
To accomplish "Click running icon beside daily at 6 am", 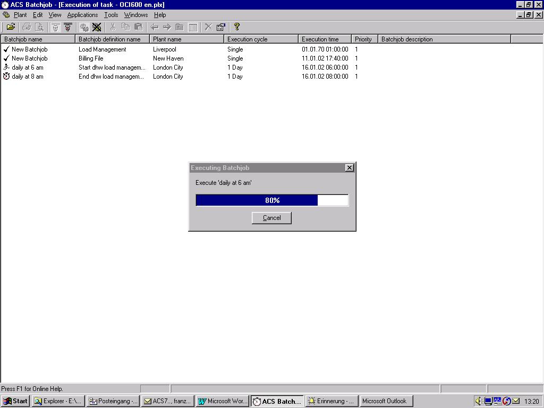I will coord(6,67).
